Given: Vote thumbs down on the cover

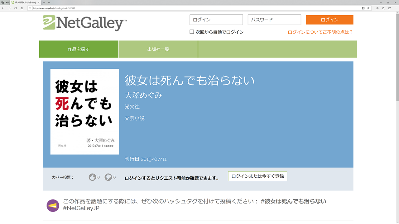Looking at the screenshot, I should 108,177.
